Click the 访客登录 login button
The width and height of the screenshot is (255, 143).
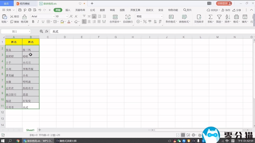[x=224, y=3]
